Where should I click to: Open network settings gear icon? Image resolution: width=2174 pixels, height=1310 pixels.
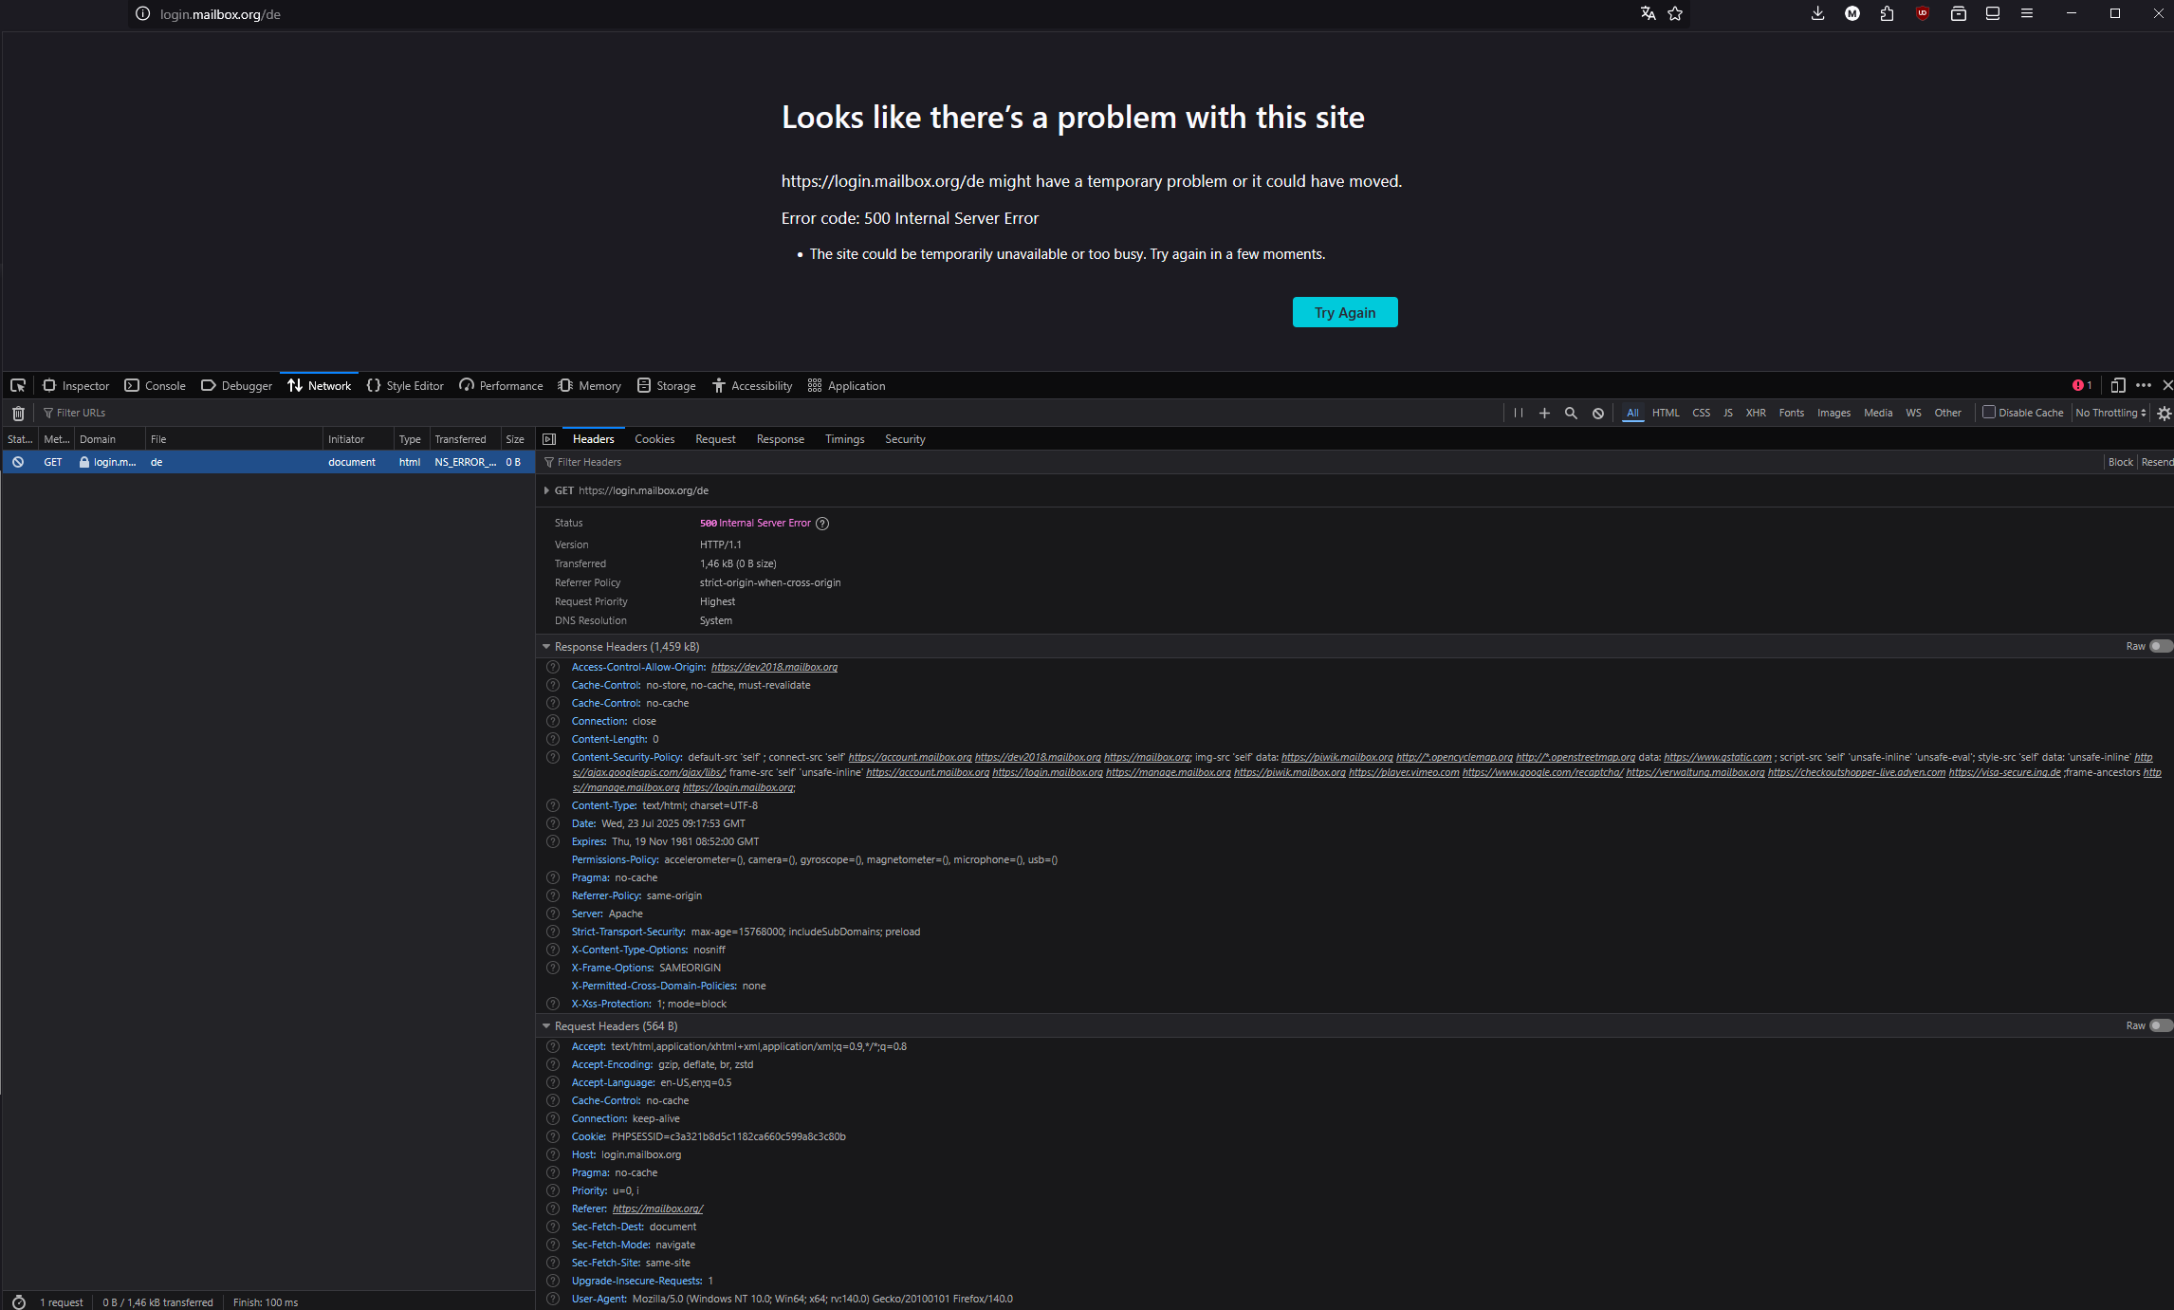tap(2164, 413)
